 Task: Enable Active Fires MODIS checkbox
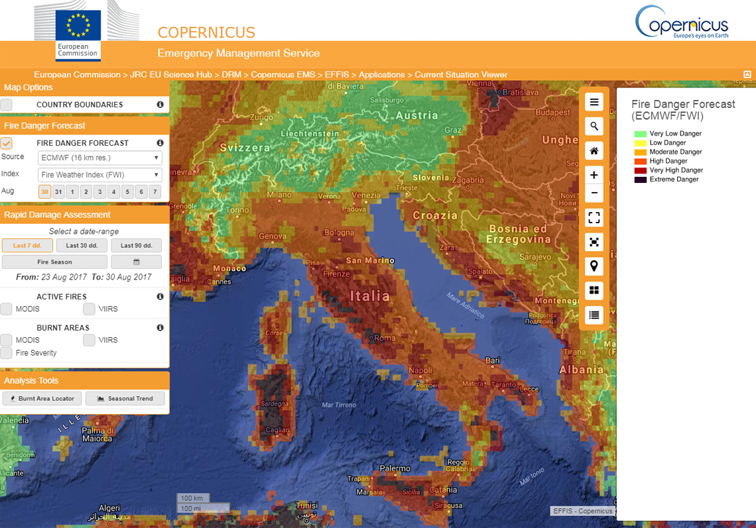coord(6,309)
